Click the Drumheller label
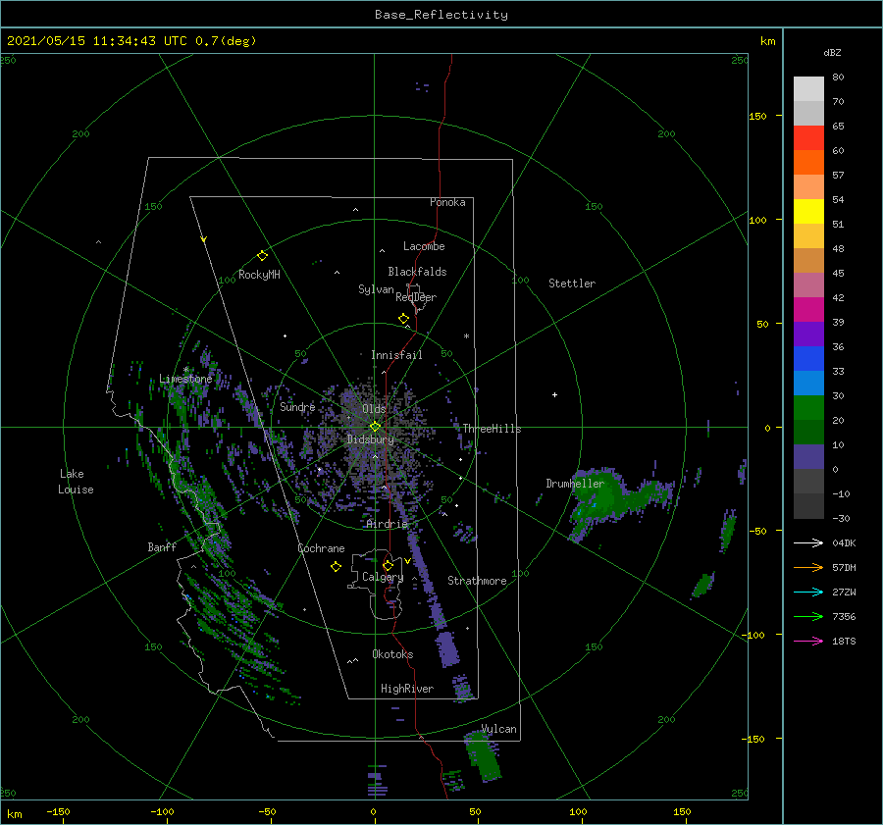The width and height of the screenshot is (883, 825). pos(575,484)
